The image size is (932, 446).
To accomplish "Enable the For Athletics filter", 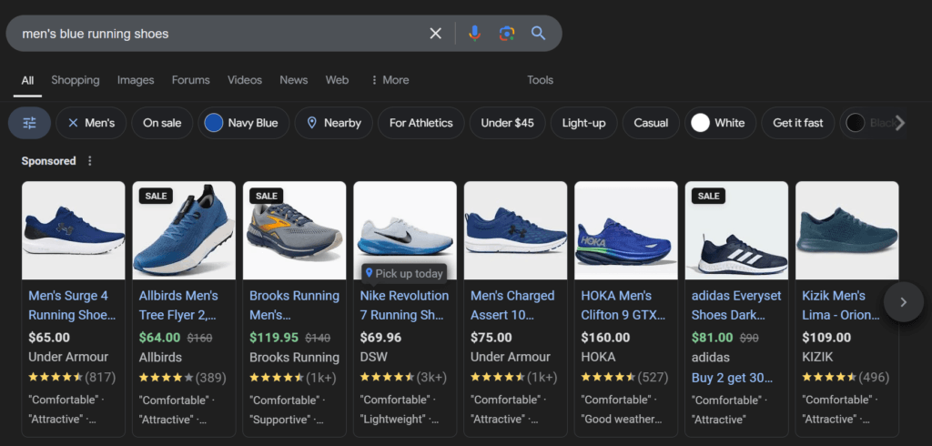I will [420, 123].
